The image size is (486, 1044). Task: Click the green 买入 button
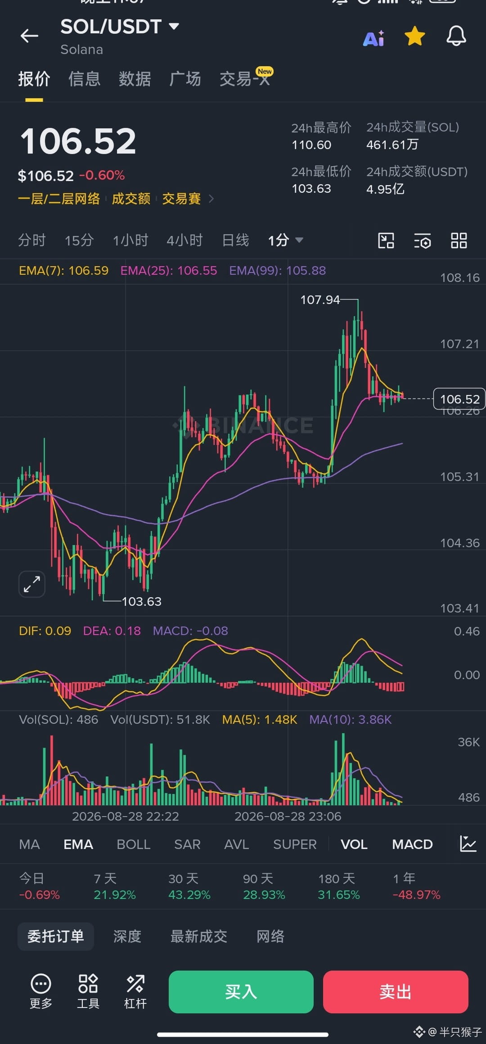coord(241,992)
